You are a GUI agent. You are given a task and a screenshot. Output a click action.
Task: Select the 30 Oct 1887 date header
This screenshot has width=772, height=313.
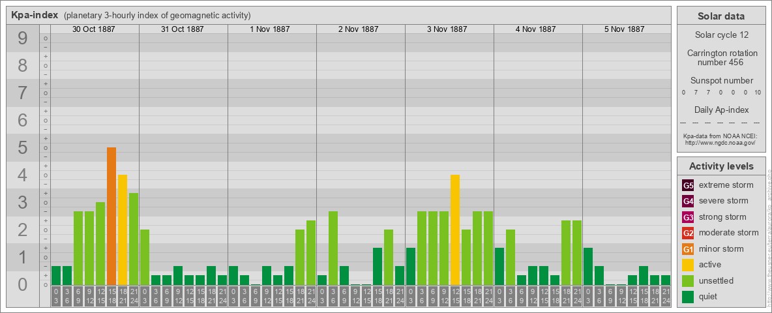coord(94,29)
